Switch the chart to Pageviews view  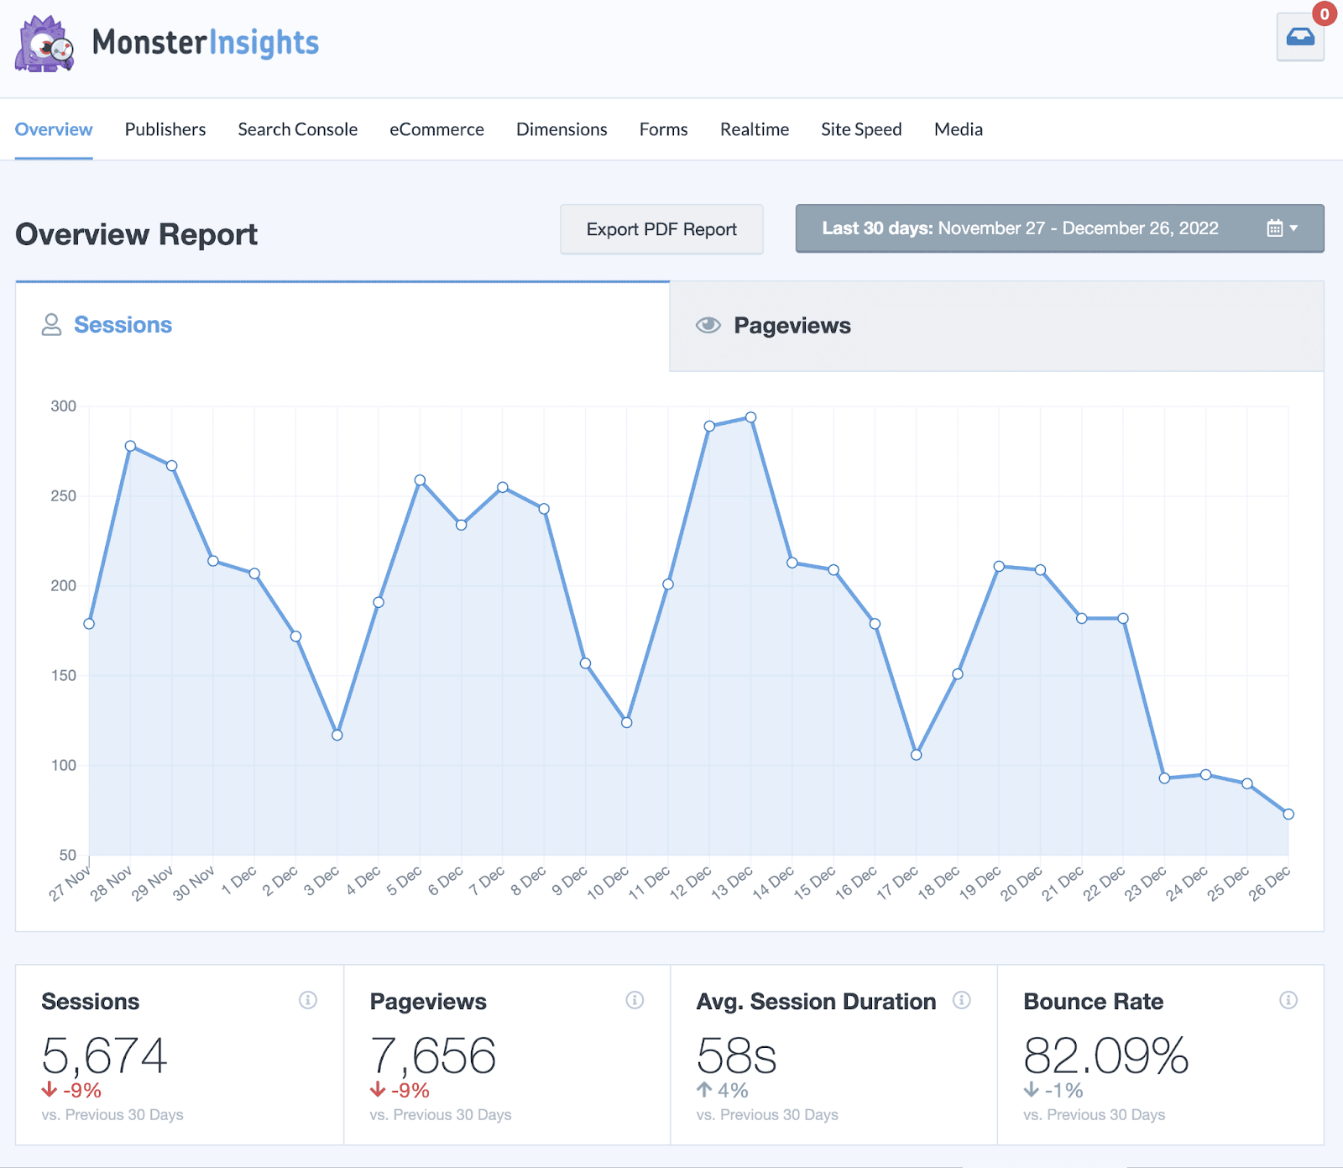point(792,325)
